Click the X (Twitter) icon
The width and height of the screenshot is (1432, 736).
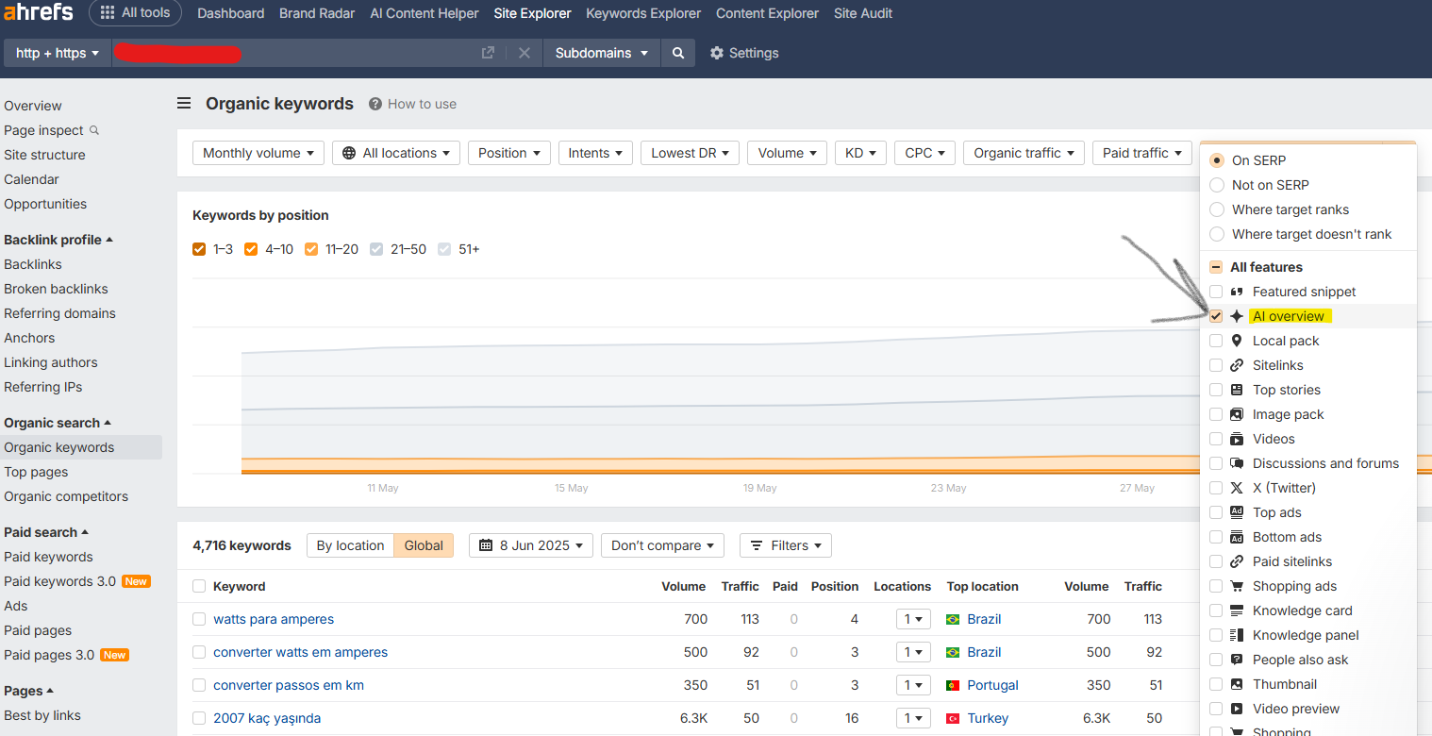pyautogui.click(x=1237, y=488)
